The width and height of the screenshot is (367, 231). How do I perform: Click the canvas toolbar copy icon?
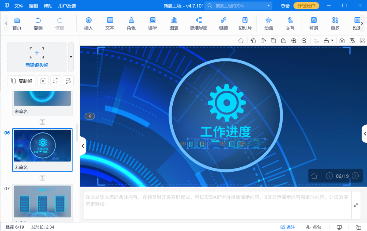273,41
